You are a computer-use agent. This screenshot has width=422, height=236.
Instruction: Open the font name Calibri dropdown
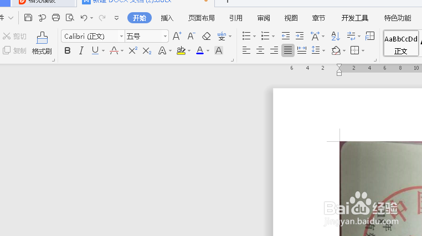point(121,37)
